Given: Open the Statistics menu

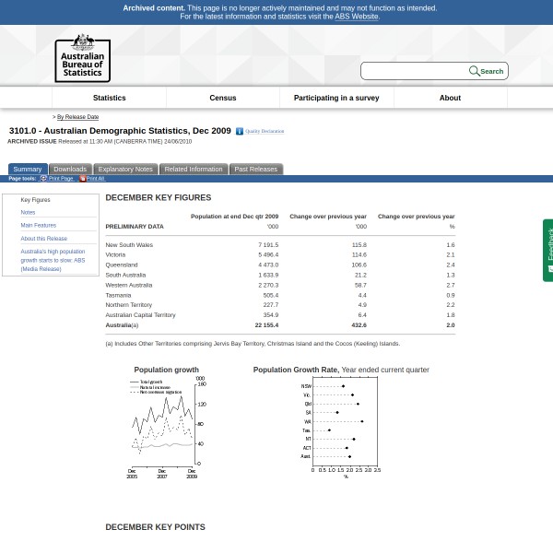Looking at the screenshot, I should point(109,98).
